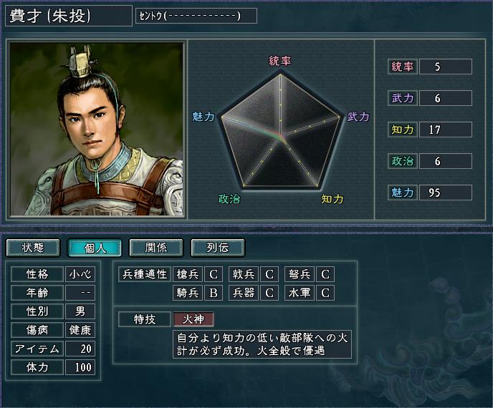Select the 性格 value 小心
Image resolution: width=493 pixels, height=408 pixels.
click(80, 274)
